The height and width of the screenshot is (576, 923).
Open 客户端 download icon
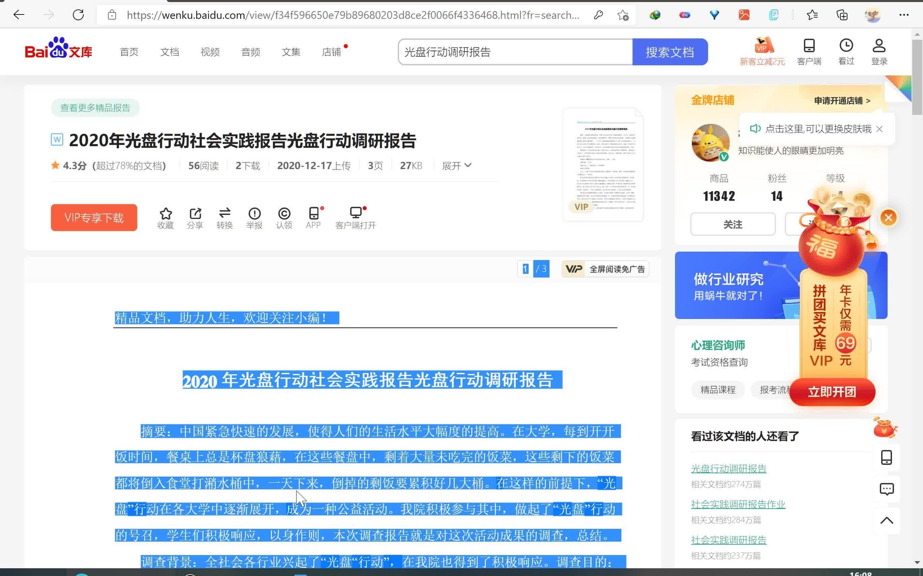pyautogui.click(x=809, y=51)
